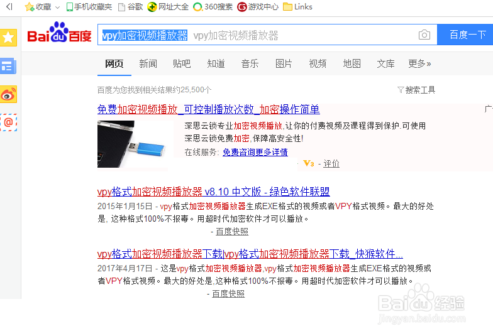Image resolution: width=493 pixels, height=336 pixels.
Task: Switch to the 视频 tab
Action: point(318,64)
